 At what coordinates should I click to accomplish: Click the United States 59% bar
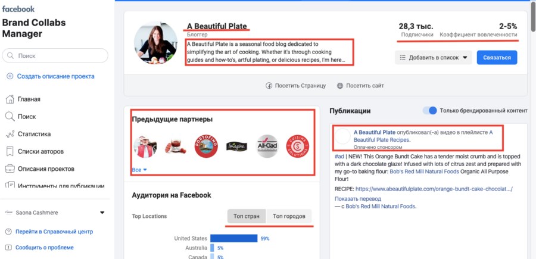tap(234, 238)
